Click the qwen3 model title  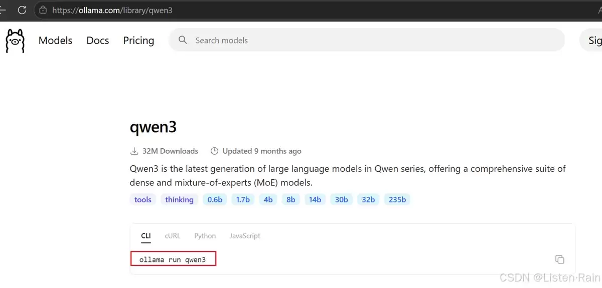(x=153, y=127)
